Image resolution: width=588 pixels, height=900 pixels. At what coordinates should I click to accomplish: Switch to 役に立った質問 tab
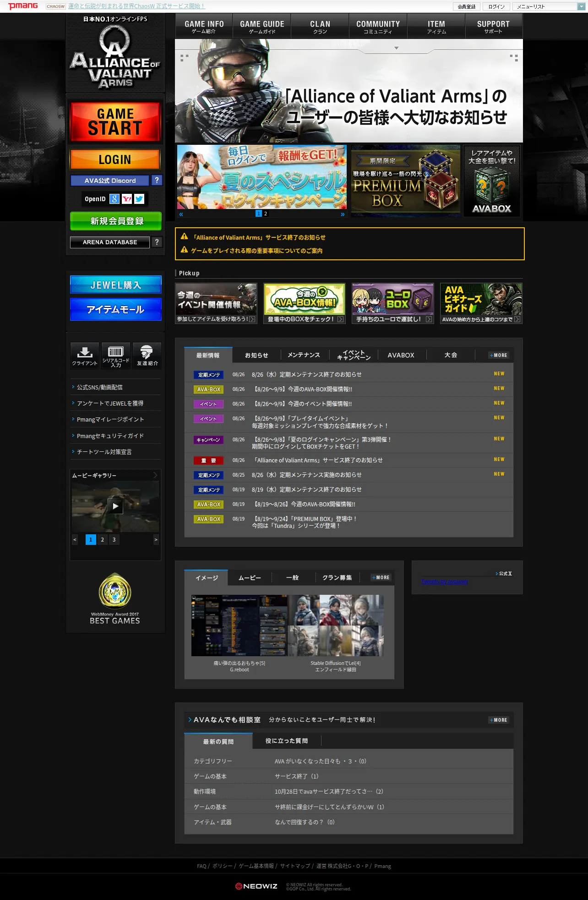(287, 741)
